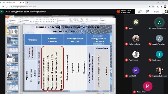Click the Format Painter in the PowerPoint ribbon

14,22
